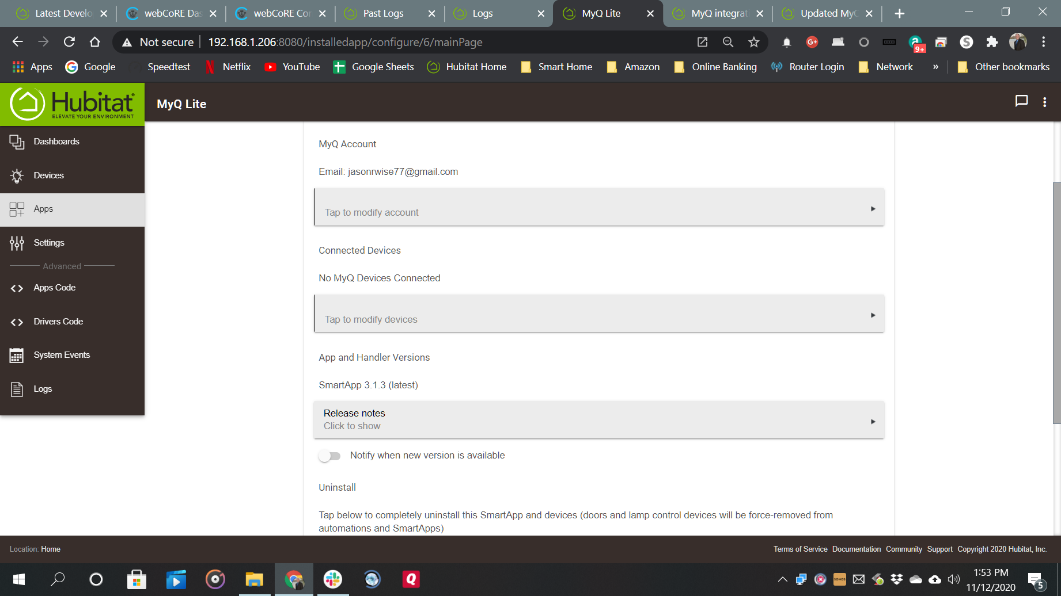
Task: Open the Community footer link
Action: point(904,549)
